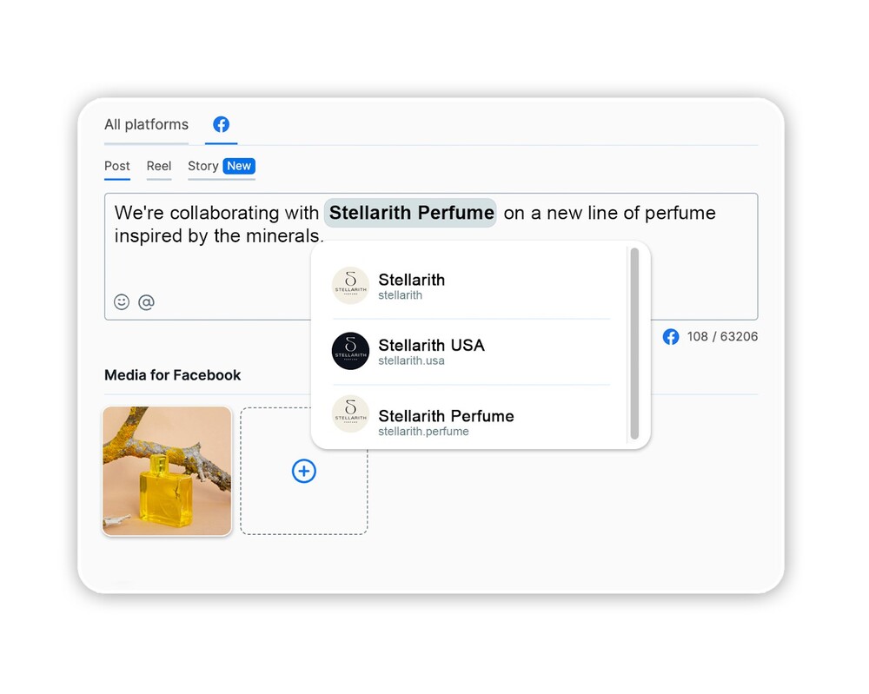Switch to the Facebook platform tab icon
869x694 pixels.
click(x=221, y=124)
